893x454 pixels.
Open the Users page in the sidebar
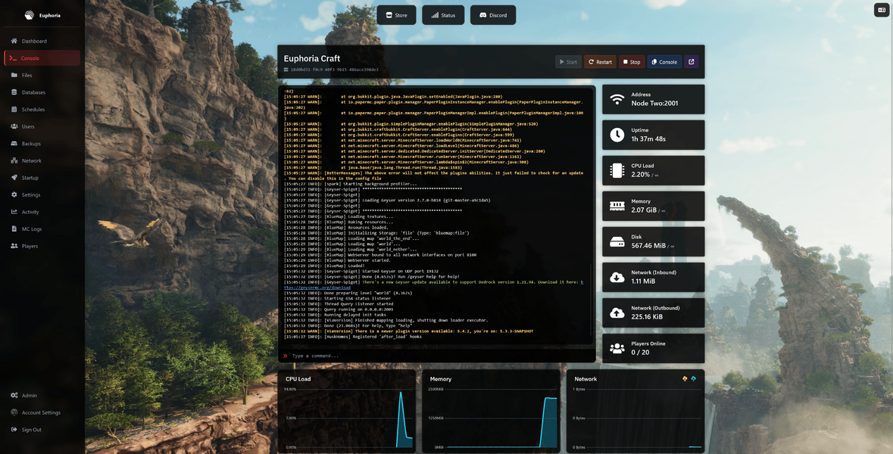(41, 126)
